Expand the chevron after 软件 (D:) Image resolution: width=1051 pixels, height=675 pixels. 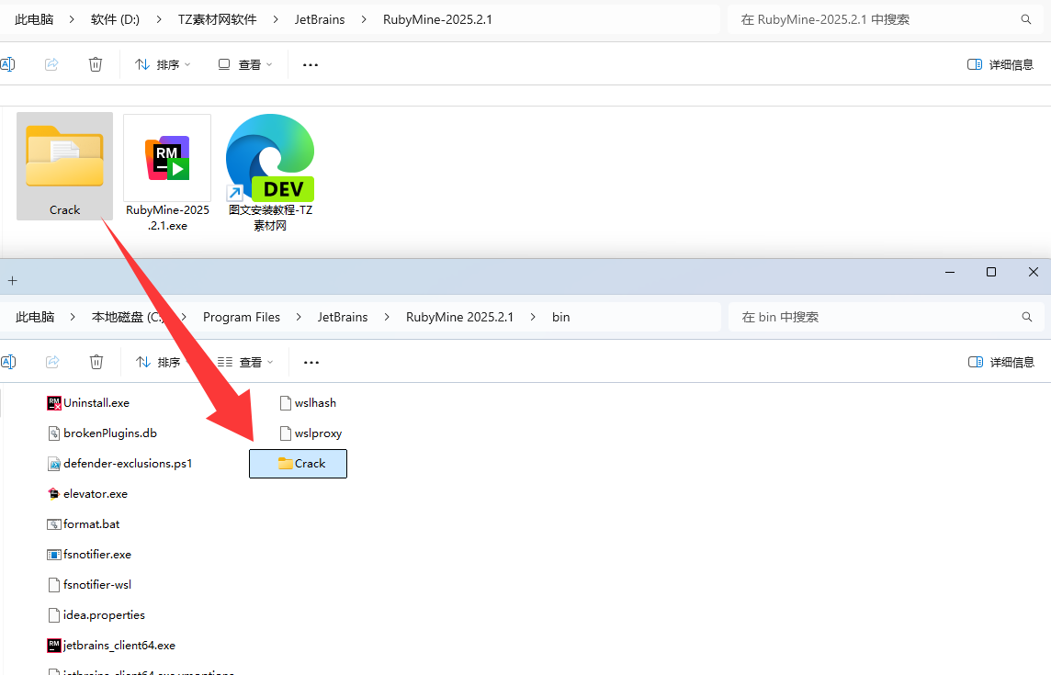pos(159,19)
